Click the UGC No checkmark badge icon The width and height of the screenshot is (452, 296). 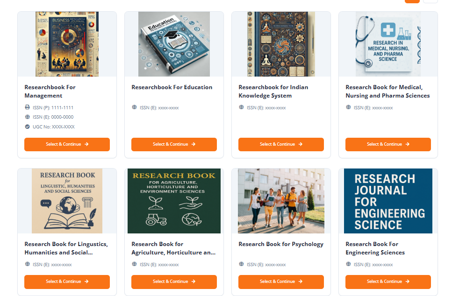click(x=27, y=127)
